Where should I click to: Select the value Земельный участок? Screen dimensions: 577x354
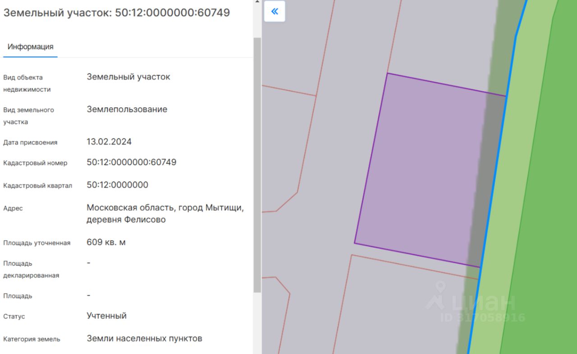point(128,77)
